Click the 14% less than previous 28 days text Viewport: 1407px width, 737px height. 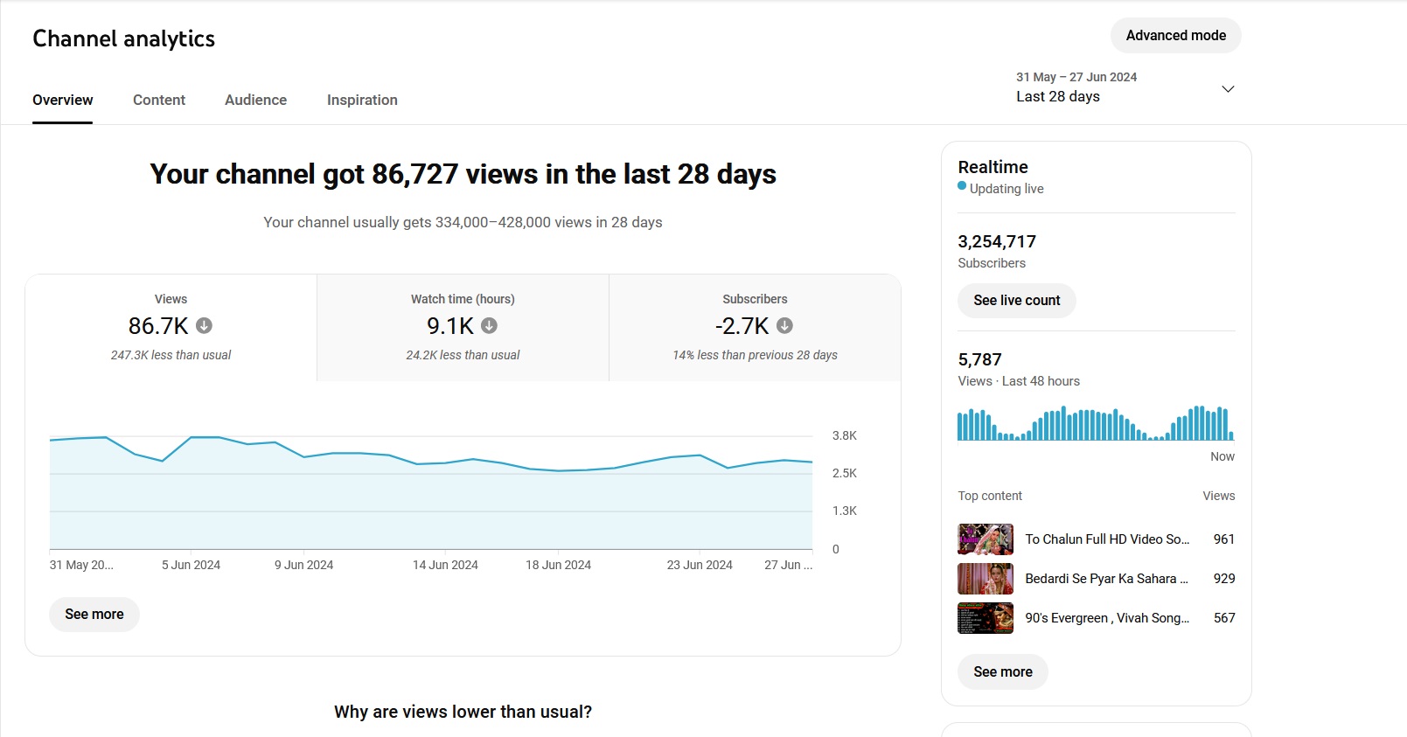[755, 355]
